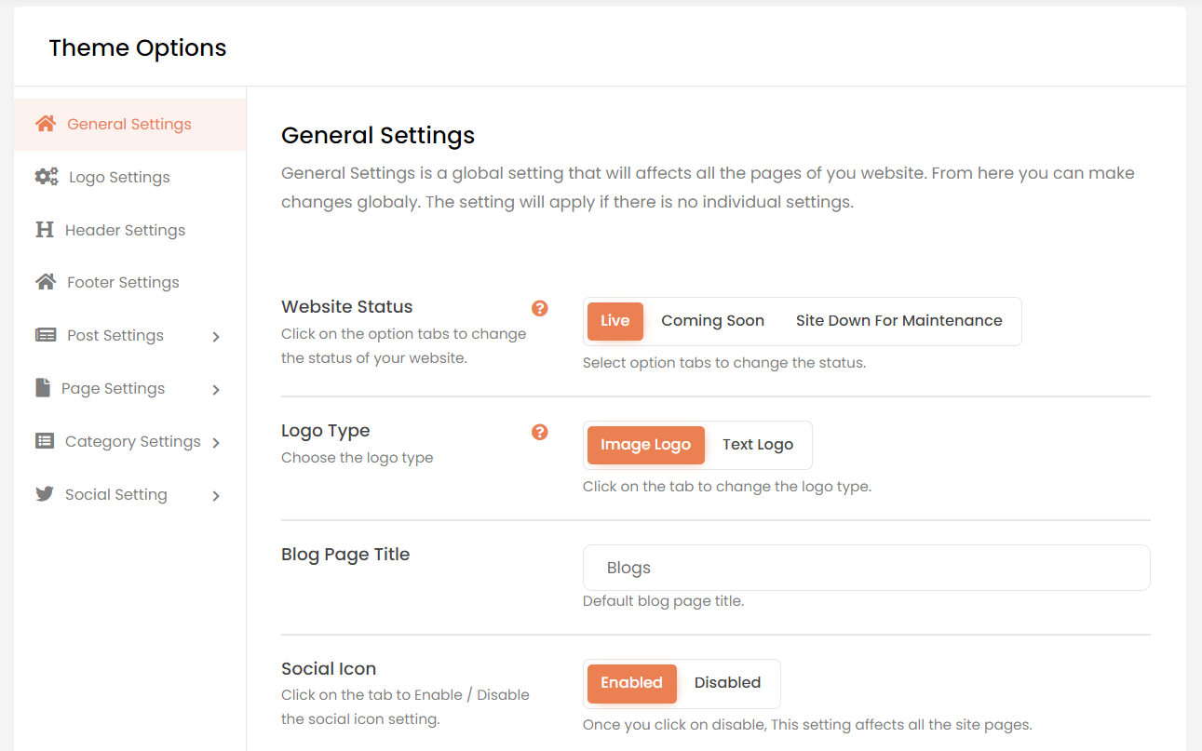
Task: Expand the Post Settings chevron arrow
Action: pyautogui.click(x=216, y=337)
